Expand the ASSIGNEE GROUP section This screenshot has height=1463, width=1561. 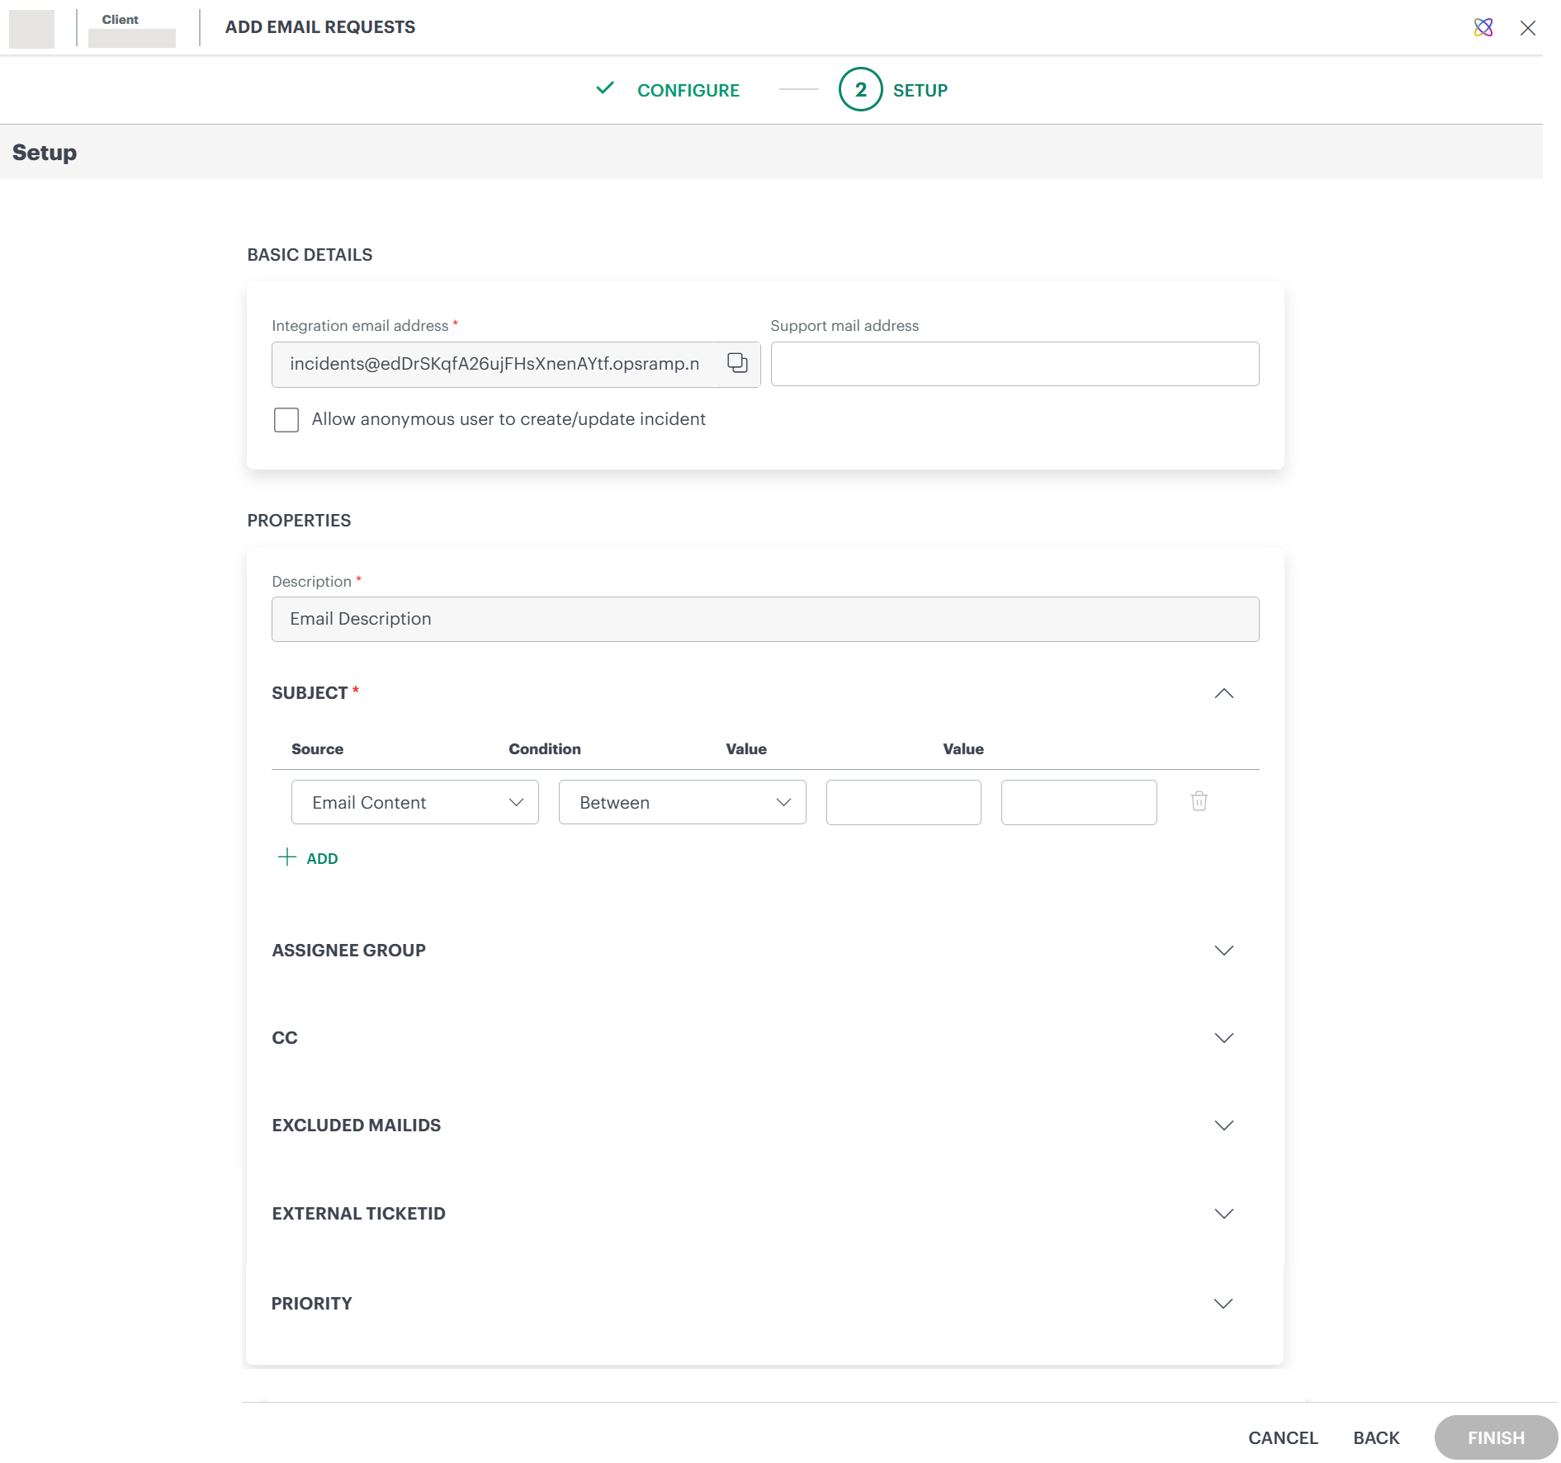click(x=1224, y=950)
